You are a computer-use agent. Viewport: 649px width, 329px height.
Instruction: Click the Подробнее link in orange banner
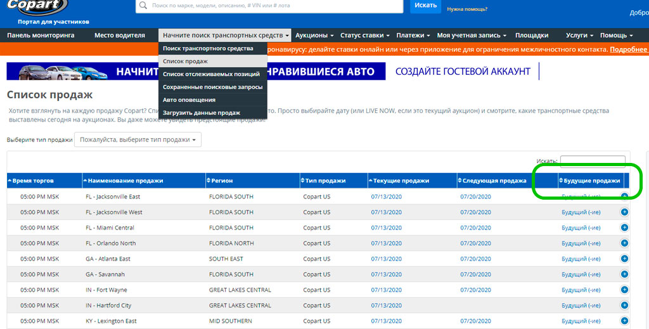(628, 49)
